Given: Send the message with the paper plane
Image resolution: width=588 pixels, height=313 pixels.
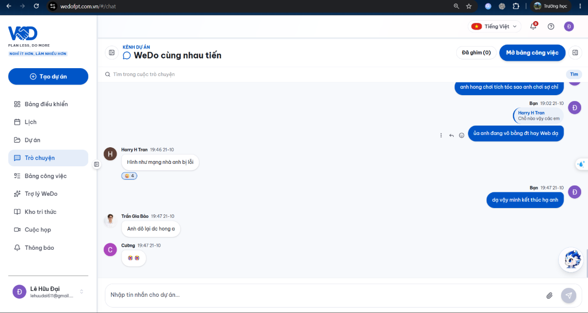Looking at the screenshot, I should pyautogui.click(x=569, y=295).
